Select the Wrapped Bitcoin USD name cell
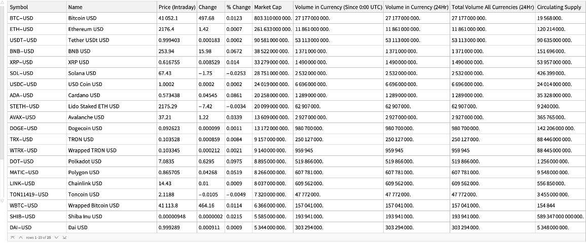The image size is (586, 249). click(x=94, y=205)
